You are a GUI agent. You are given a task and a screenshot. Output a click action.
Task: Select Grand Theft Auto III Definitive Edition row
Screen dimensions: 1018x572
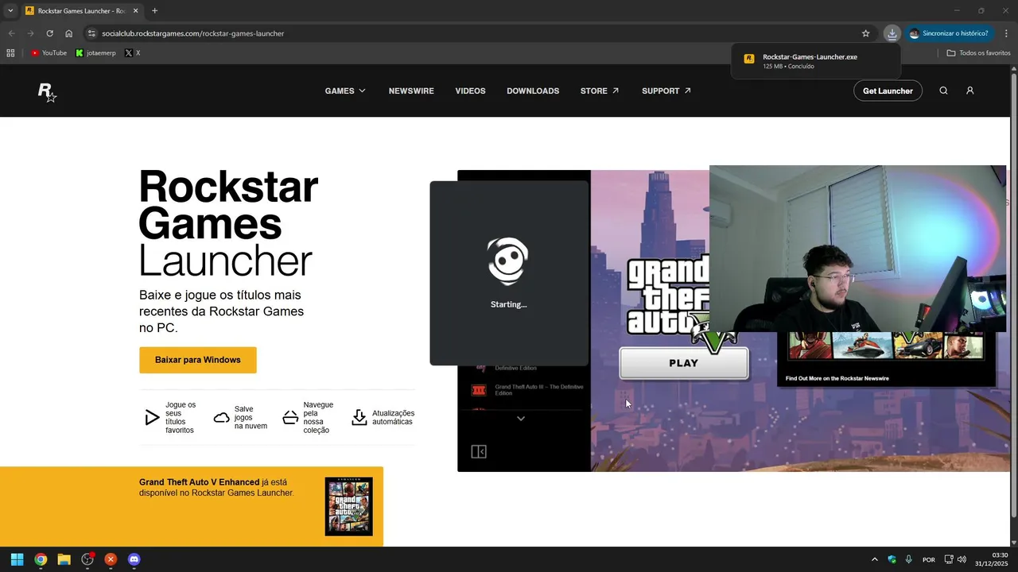528,390
